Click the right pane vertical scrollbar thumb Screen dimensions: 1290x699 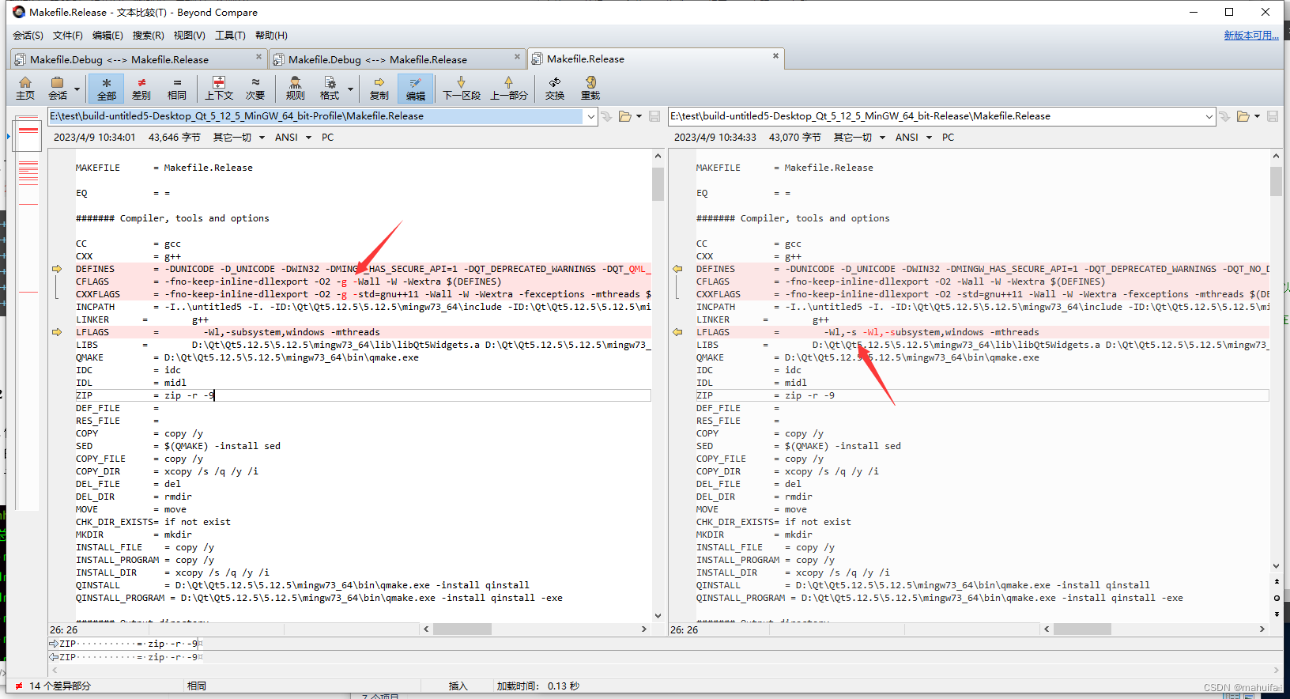[x=1276, y=181]
